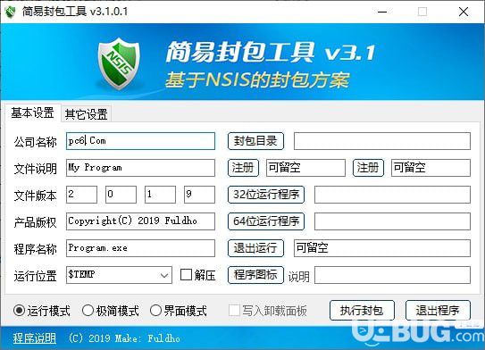The image size is (485, 350).
Task: Click the 32位运行程序 path field
Action: (392, 195)
